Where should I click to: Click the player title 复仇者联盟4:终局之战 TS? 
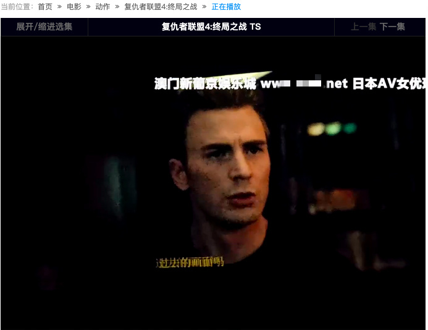click(211, 27)
